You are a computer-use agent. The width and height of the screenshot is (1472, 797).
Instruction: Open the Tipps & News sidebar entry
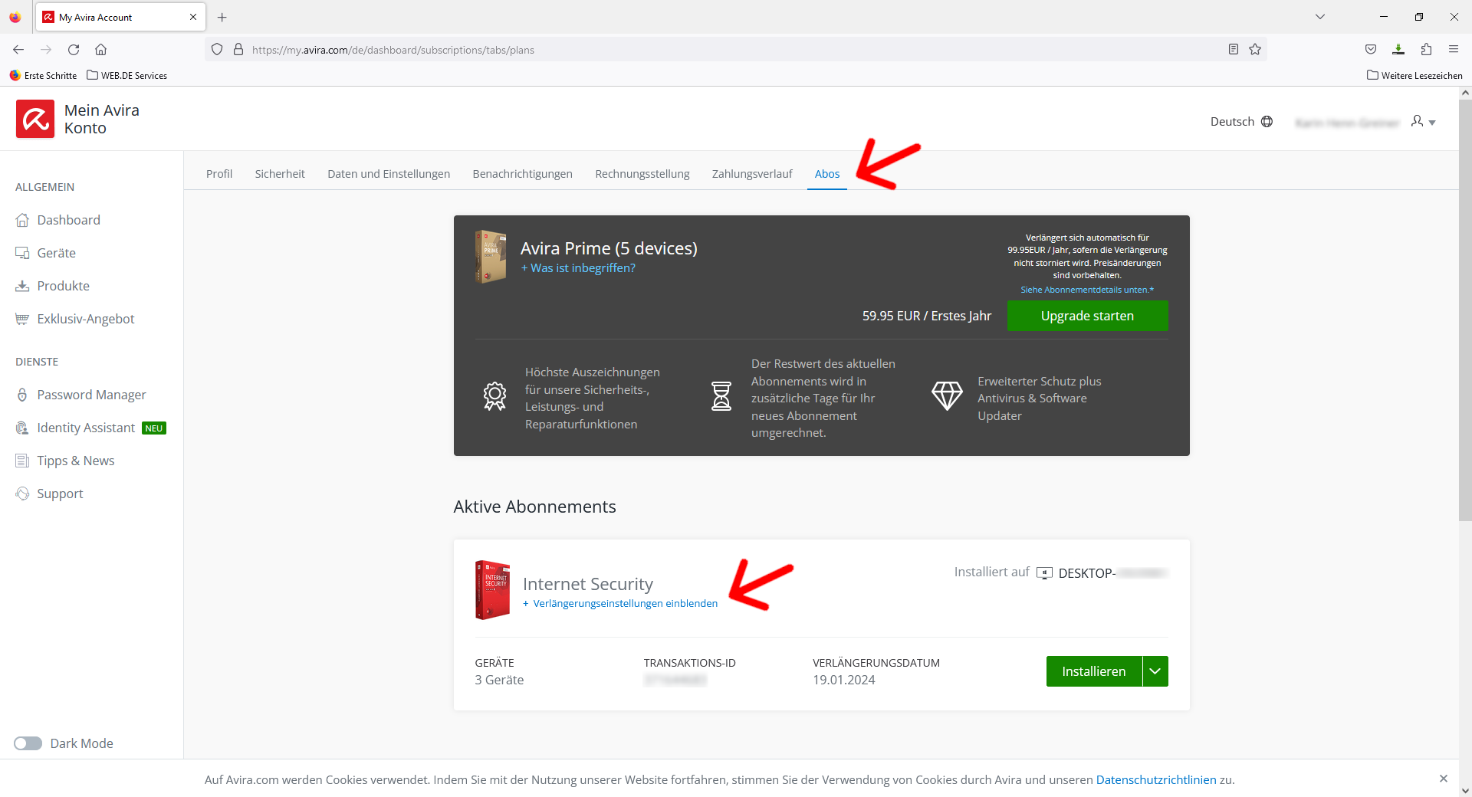coord(75,461)
